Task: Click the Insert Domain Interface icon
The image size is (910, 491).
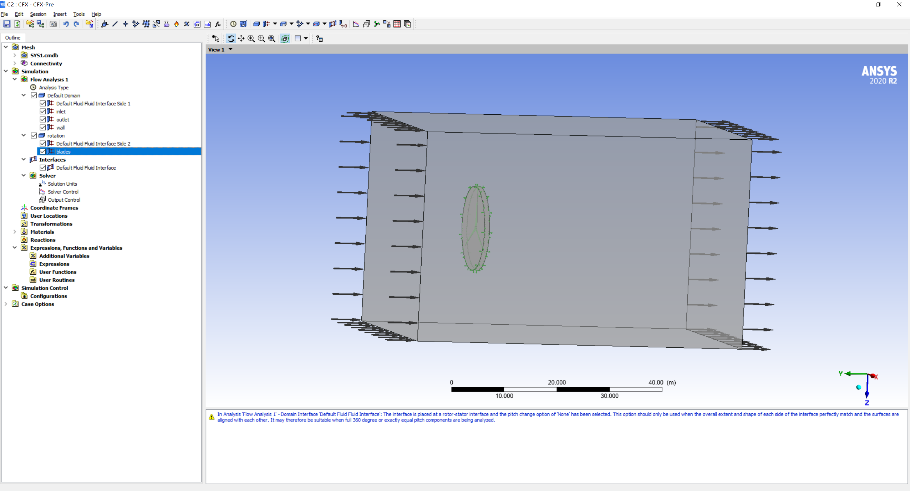Action: click(x=332, y=24)
